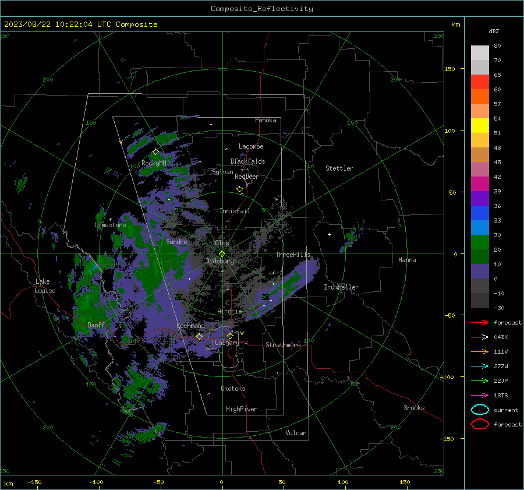Viewport: 524px width, 490px height.
Task: Click the green 22JP arrow icon
Action: 480,380
